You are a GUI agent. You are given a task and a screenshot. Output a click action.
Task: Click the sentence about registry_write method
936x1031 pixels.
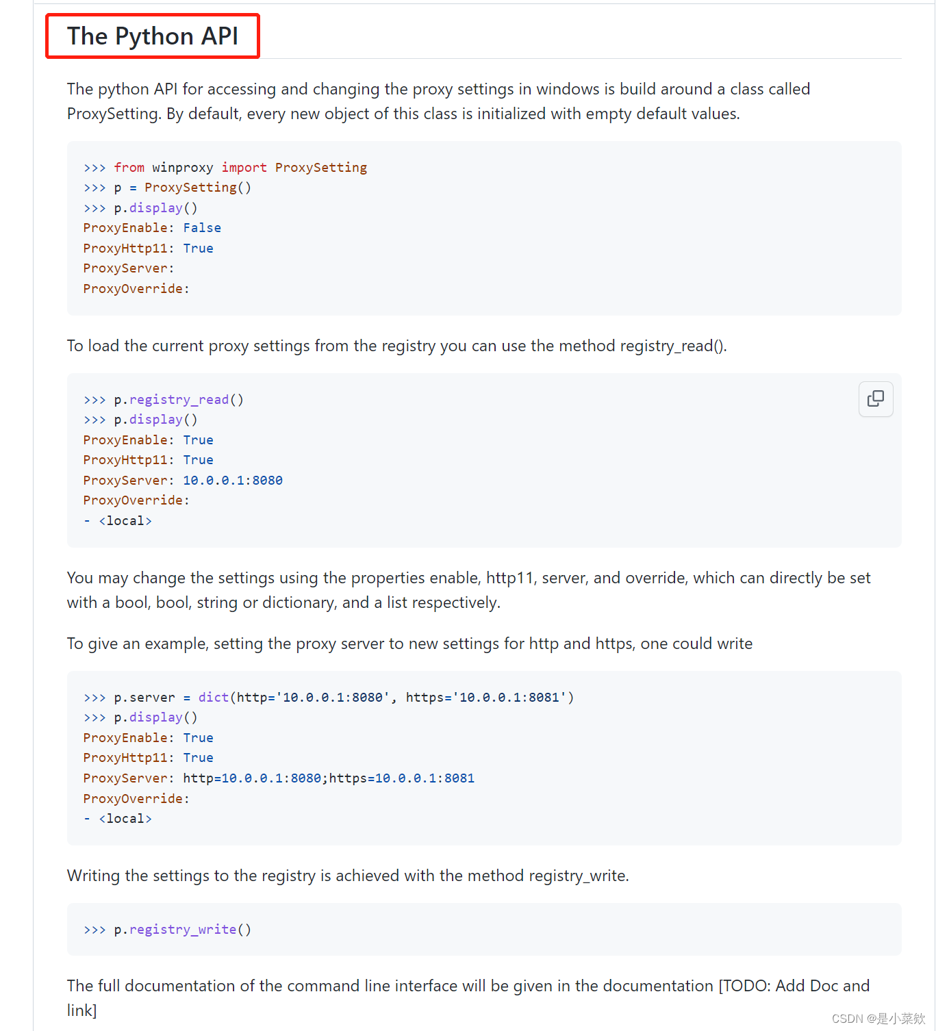(348, 876)
